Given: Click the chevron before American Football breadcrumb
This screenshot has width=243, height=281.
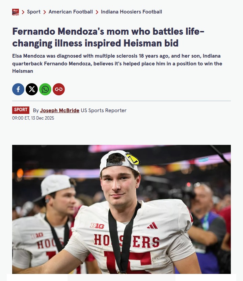Looking at the screenshot, I should 45,12.
